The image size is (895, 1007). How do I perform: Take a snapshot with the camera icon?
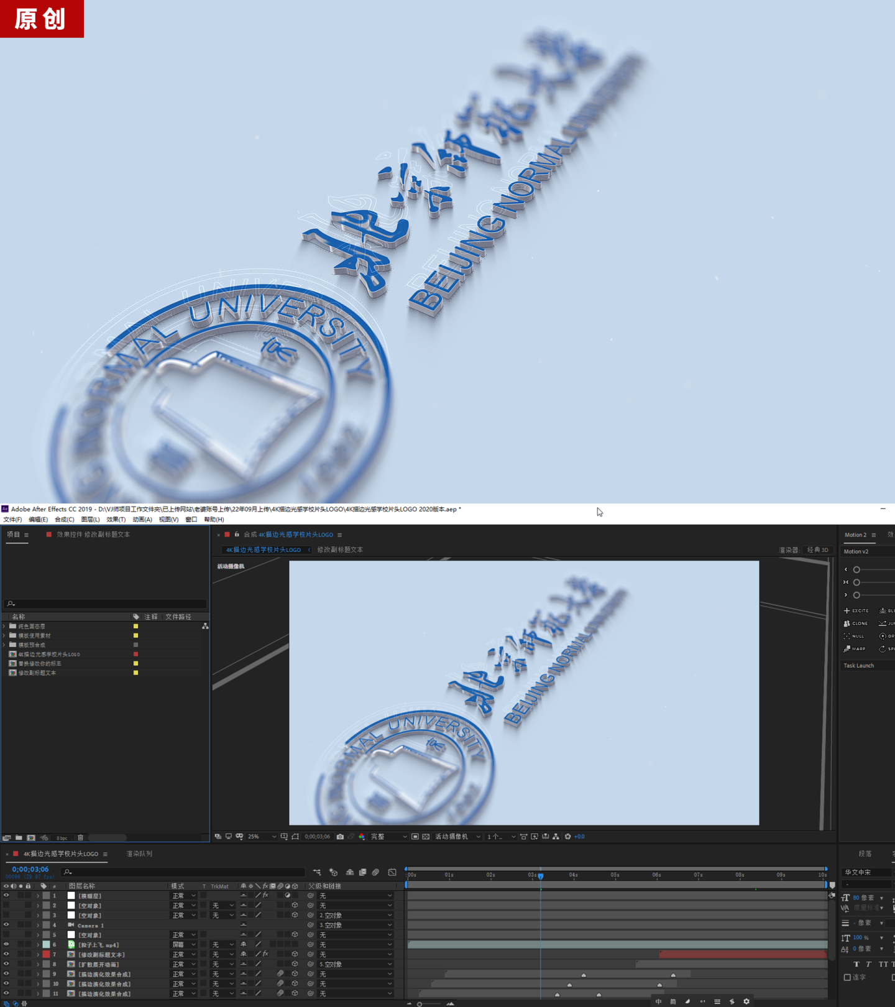pos(340,837)
